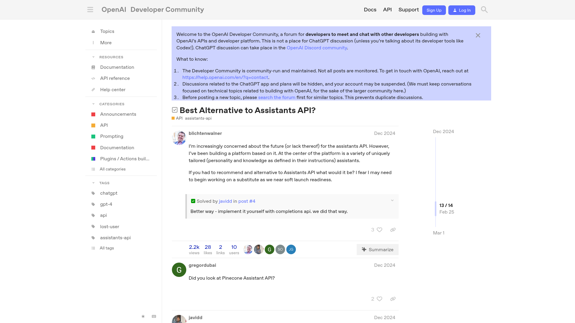The height and width of the screenshot is (323, 575).
Task: Toggle light/dark theme sun icon
Action: (143, 316)
